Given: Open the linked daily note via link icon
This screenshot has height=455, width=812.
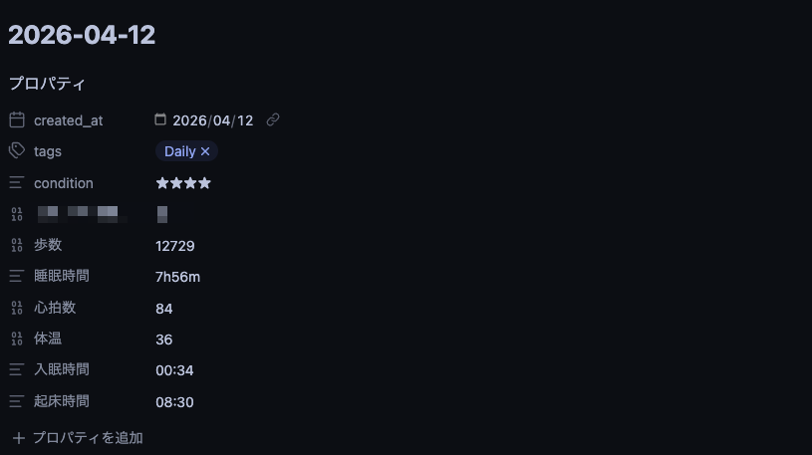Looking at the screenshot, I should point(273,120).
